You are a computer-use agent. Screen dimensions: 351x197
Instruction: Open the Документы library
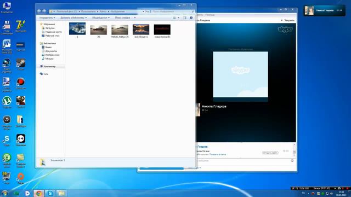pyautogui.click(x=51, y=51)
